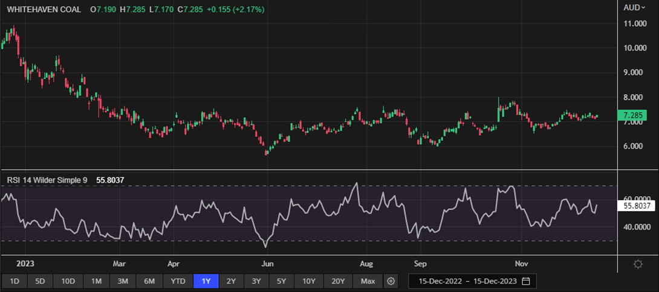
Task: Click the RSI 14 Wilder Simple 9 legend
Action: 47,180
